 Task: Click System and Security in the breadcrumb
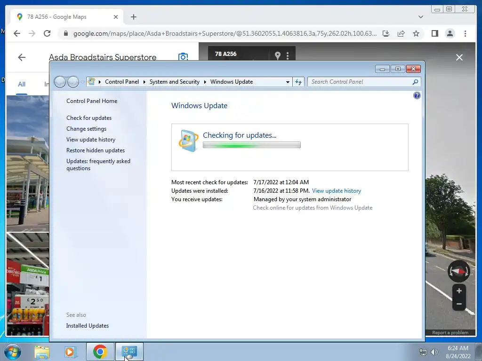174,82
